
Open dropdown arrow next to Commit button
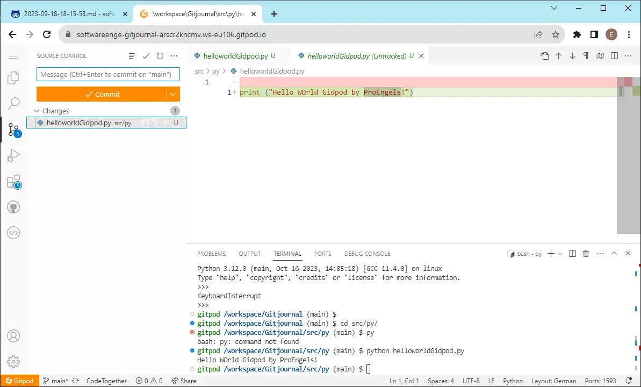click(173, 94)
